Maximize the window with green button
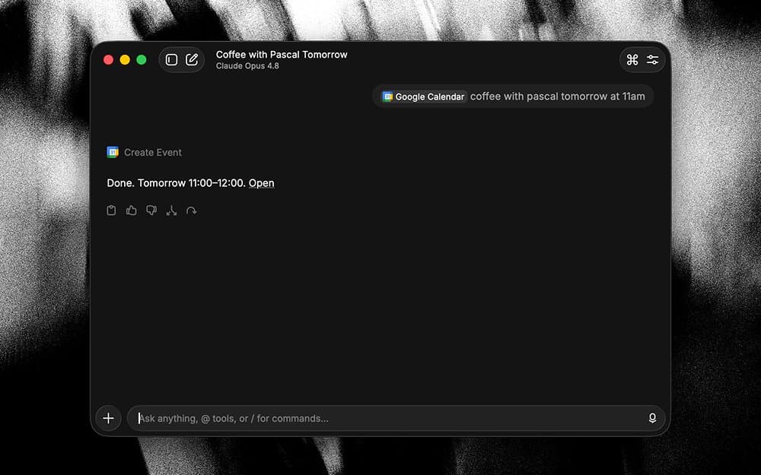 click(142, 59)
